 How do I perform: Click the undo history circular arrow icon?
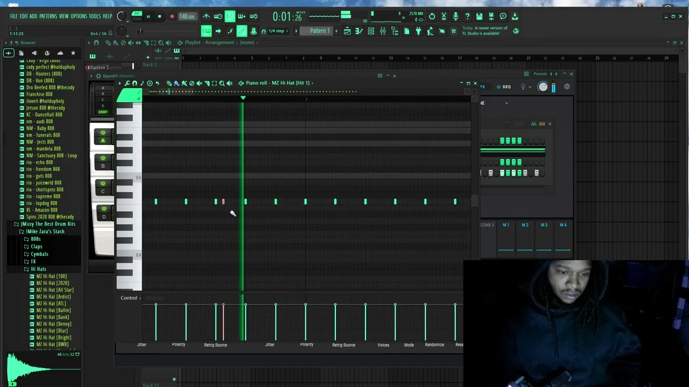click(432, 16)
